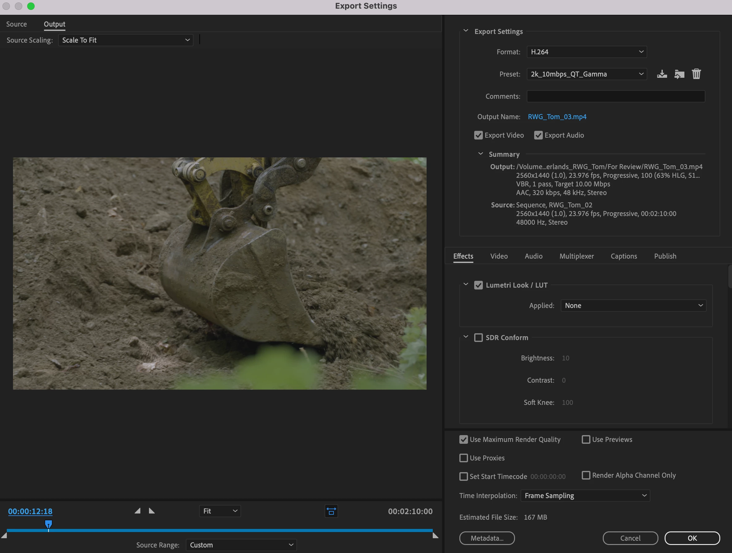This screenshot has width=732, height=553.
Task: Click the Metadata button
Action: [x=487, y=538]
